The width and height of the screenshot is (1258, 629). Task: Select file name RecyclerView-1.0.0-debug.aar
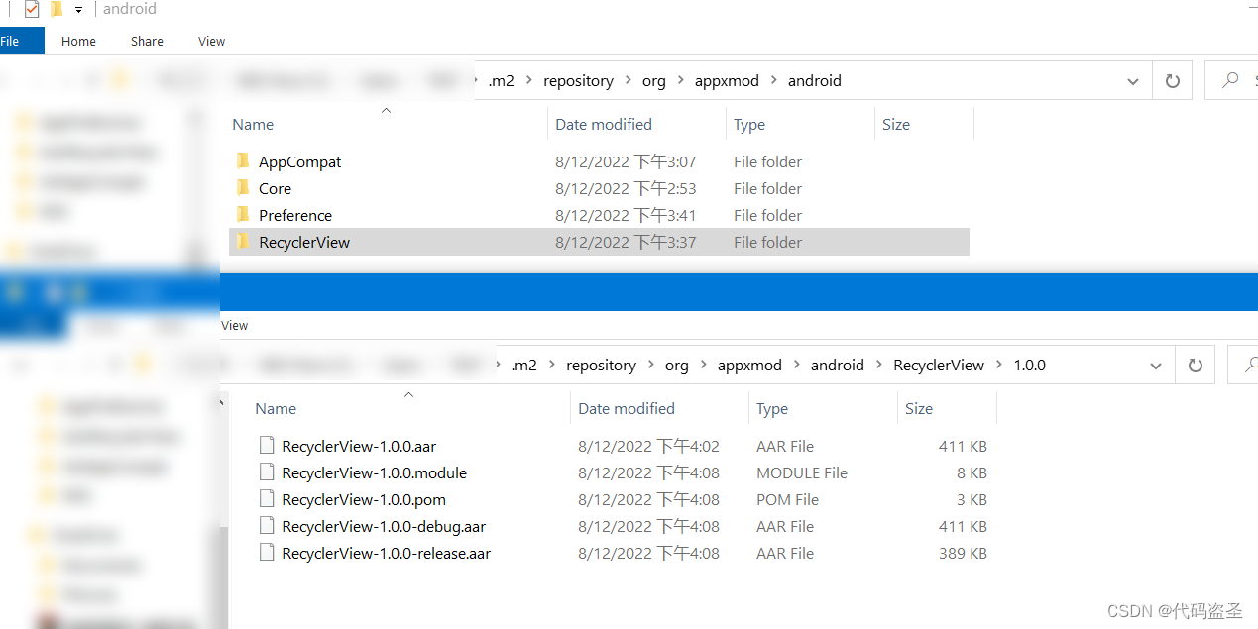click(x=384, y=526)
